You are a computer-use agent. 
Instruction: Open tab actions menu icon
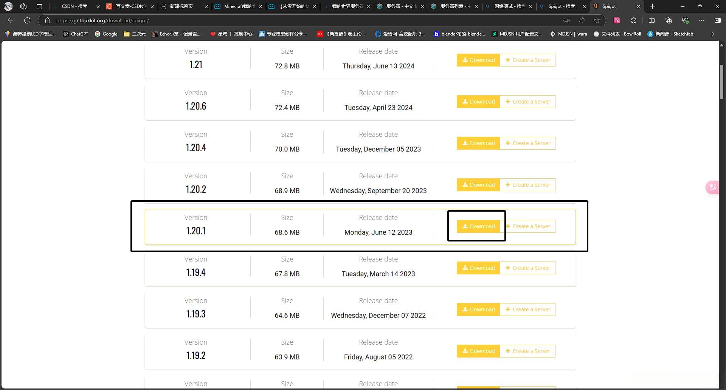pos(39,6)
